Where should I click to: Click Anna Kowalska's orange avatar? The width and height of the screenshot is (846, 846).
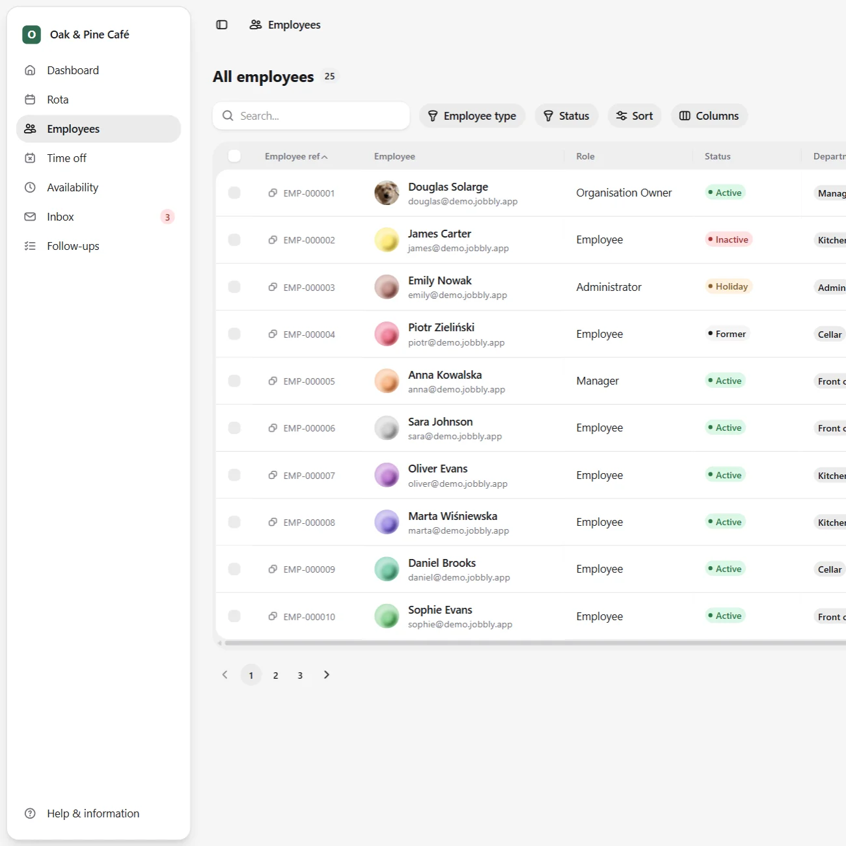click(x=387, y=381)
